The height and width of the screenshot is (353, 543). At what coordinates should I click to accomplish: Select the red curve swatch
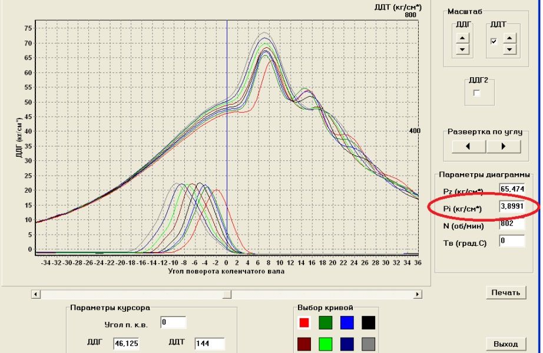(304, 322)
